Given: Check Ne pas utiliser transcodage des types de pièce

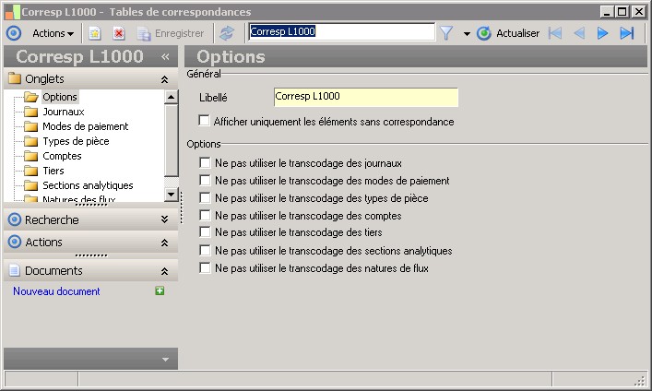Looking at the screenshot, I should [x=205, y=197].
